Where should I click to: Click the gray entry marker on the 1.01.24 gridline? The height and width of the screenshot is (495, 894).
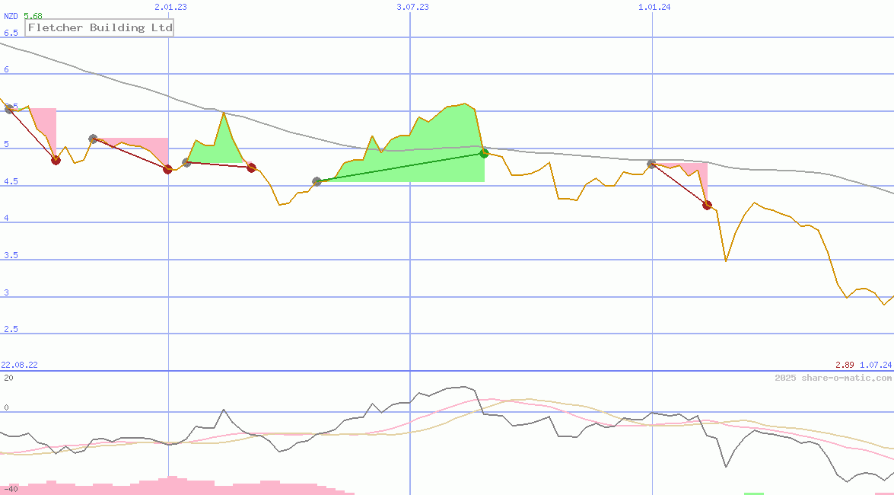(x=652, y=164)
